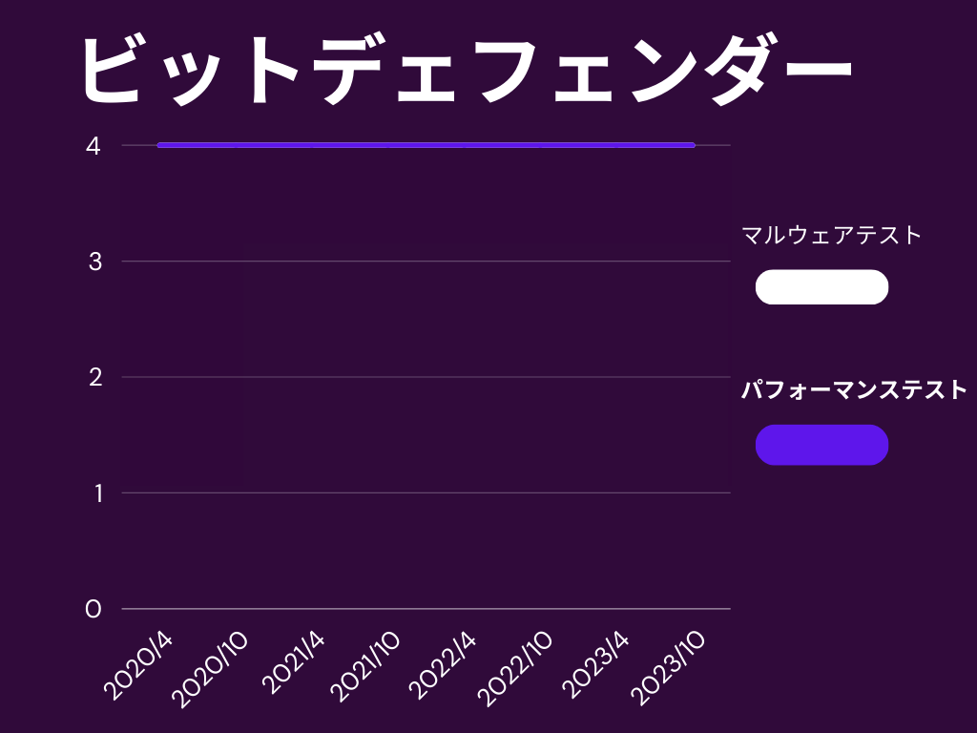Select the y-axis label 2
Screen dimensions: 977x733
[x=94, y=377]
